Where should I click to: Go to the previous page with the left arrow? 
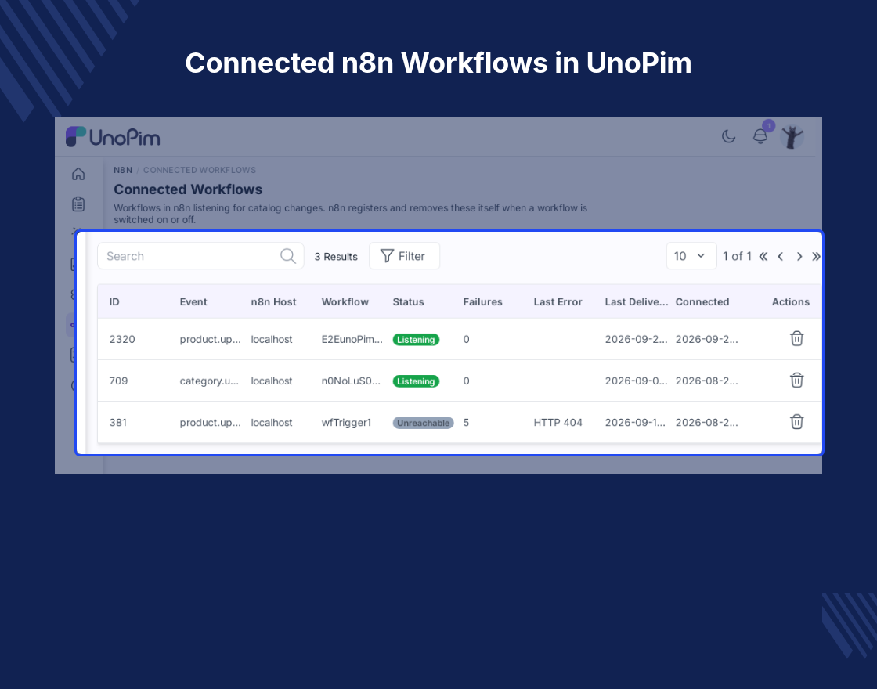click(x=780, y=257)
